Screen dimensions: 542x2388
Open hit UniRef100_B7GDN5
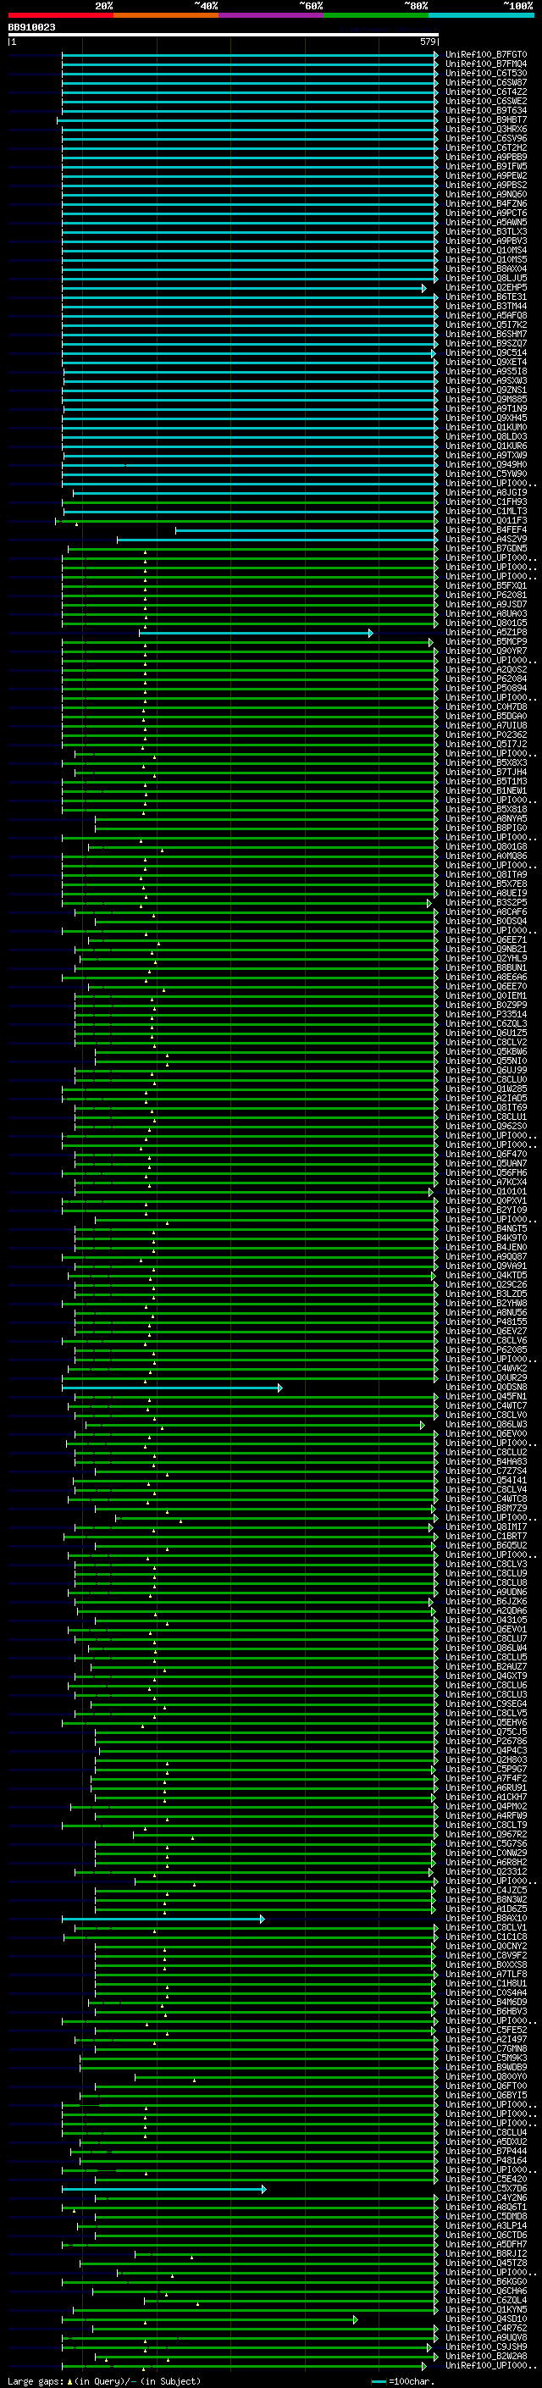pyautogui.click(x=486, y=548)
